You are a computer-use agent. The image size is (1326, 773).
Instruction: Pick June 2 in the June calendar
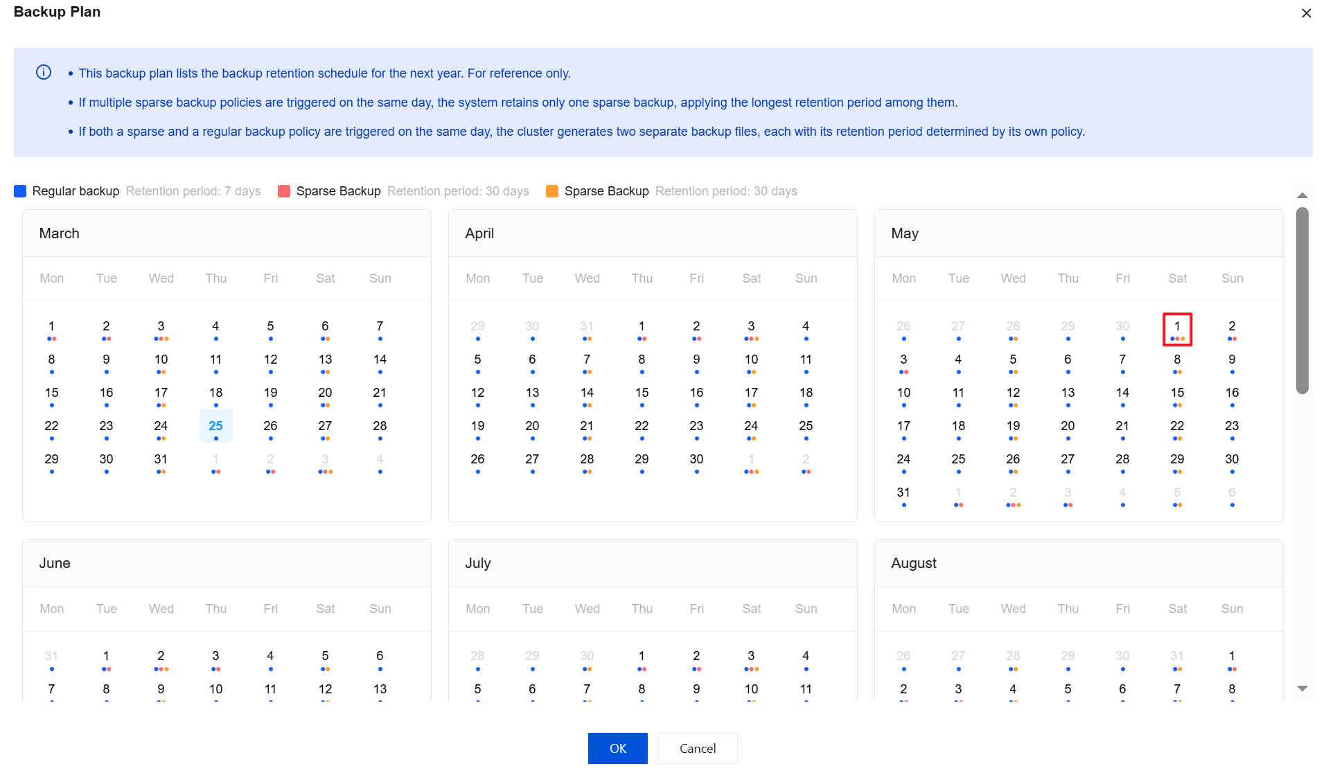pos(161,656)
